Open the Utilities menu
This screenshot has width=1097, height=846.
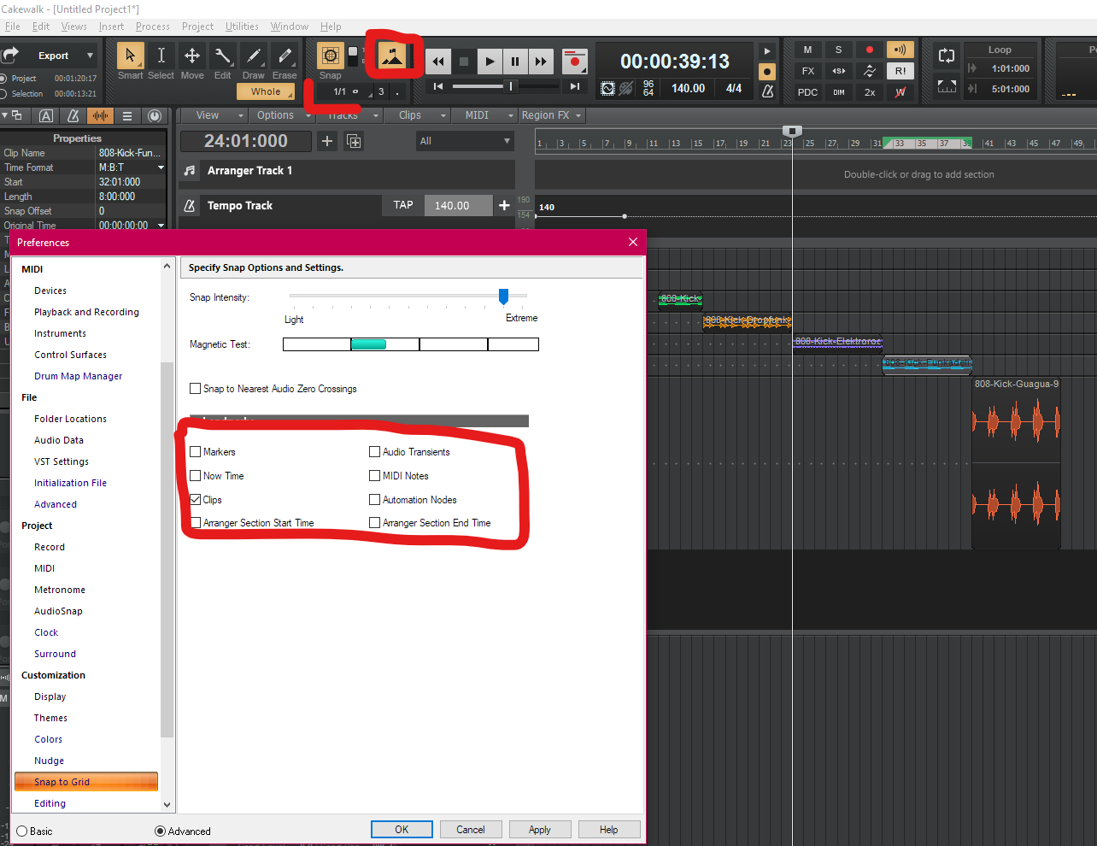(x=242, y=26)
